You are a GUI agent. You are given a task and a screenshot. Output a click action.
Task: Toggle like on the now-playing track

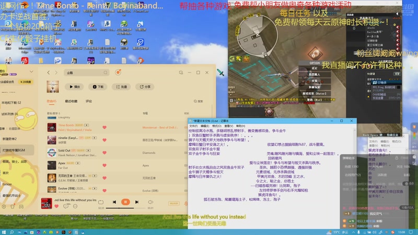[x=56, y=206]
